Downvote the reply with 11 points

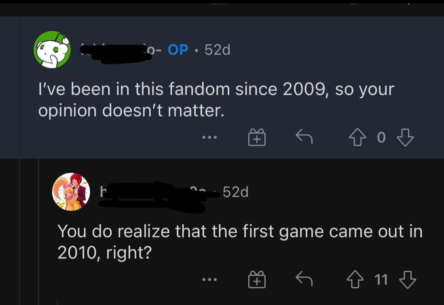[407, 280]
